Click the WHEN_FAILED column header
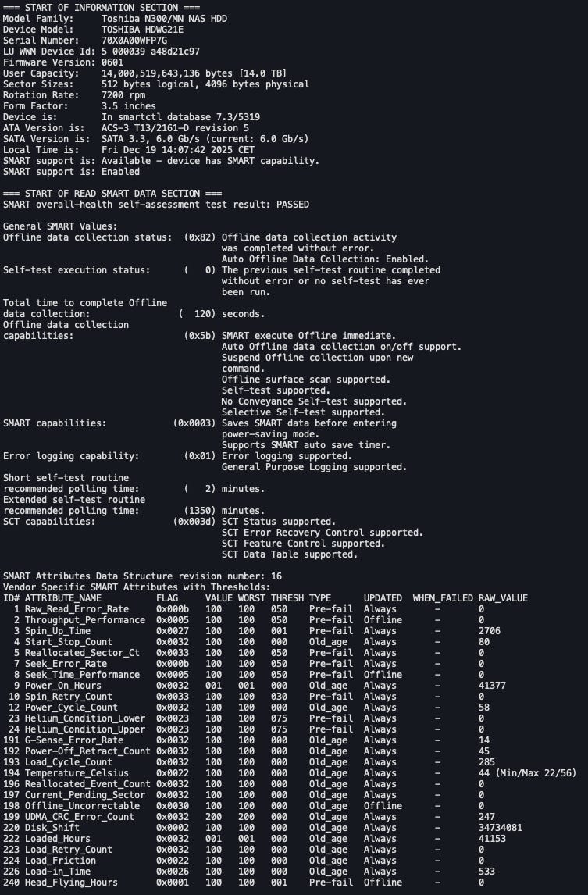 pos(443,598)
